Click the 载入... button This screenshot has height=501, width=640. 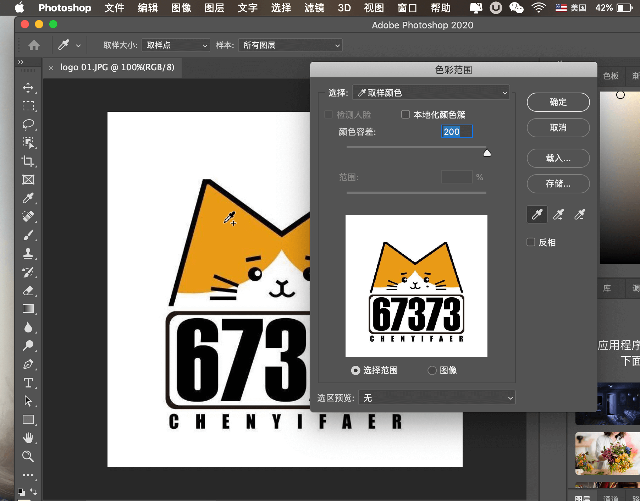pos(558,158)
